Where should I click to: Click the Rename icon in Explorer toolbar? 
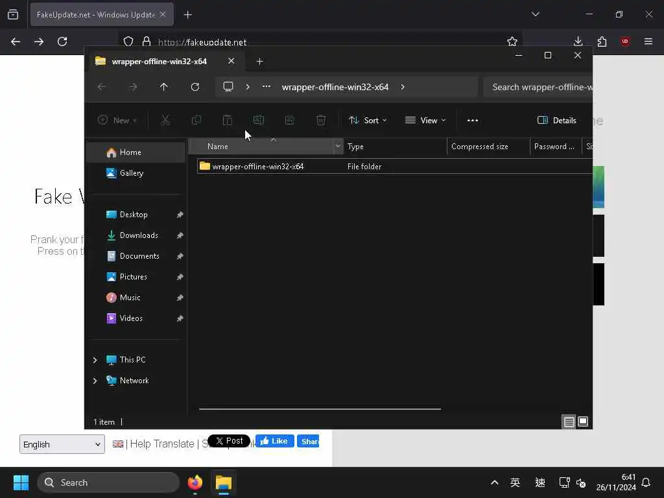pyautogui.click(x=259, y=120)
